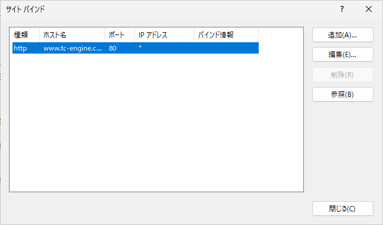Viewport: 383px width, 225px height.
Task: Click empty list area to deselect binding
Action: pyautogui.click(x=156, y=122)
